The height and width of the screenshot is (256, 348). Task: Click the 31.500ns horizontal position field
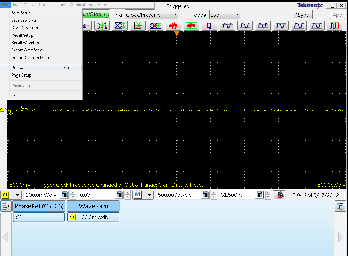pos(237,195)
